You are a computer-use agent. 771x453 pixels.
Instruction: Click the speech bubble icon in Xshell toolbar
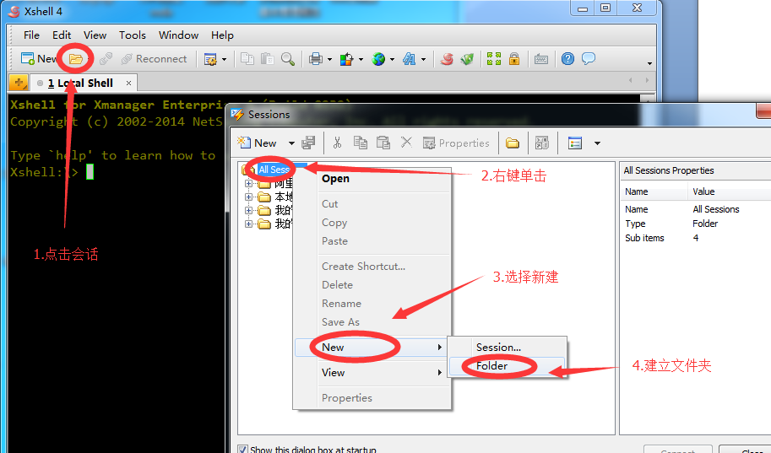[x=588, y=59]
